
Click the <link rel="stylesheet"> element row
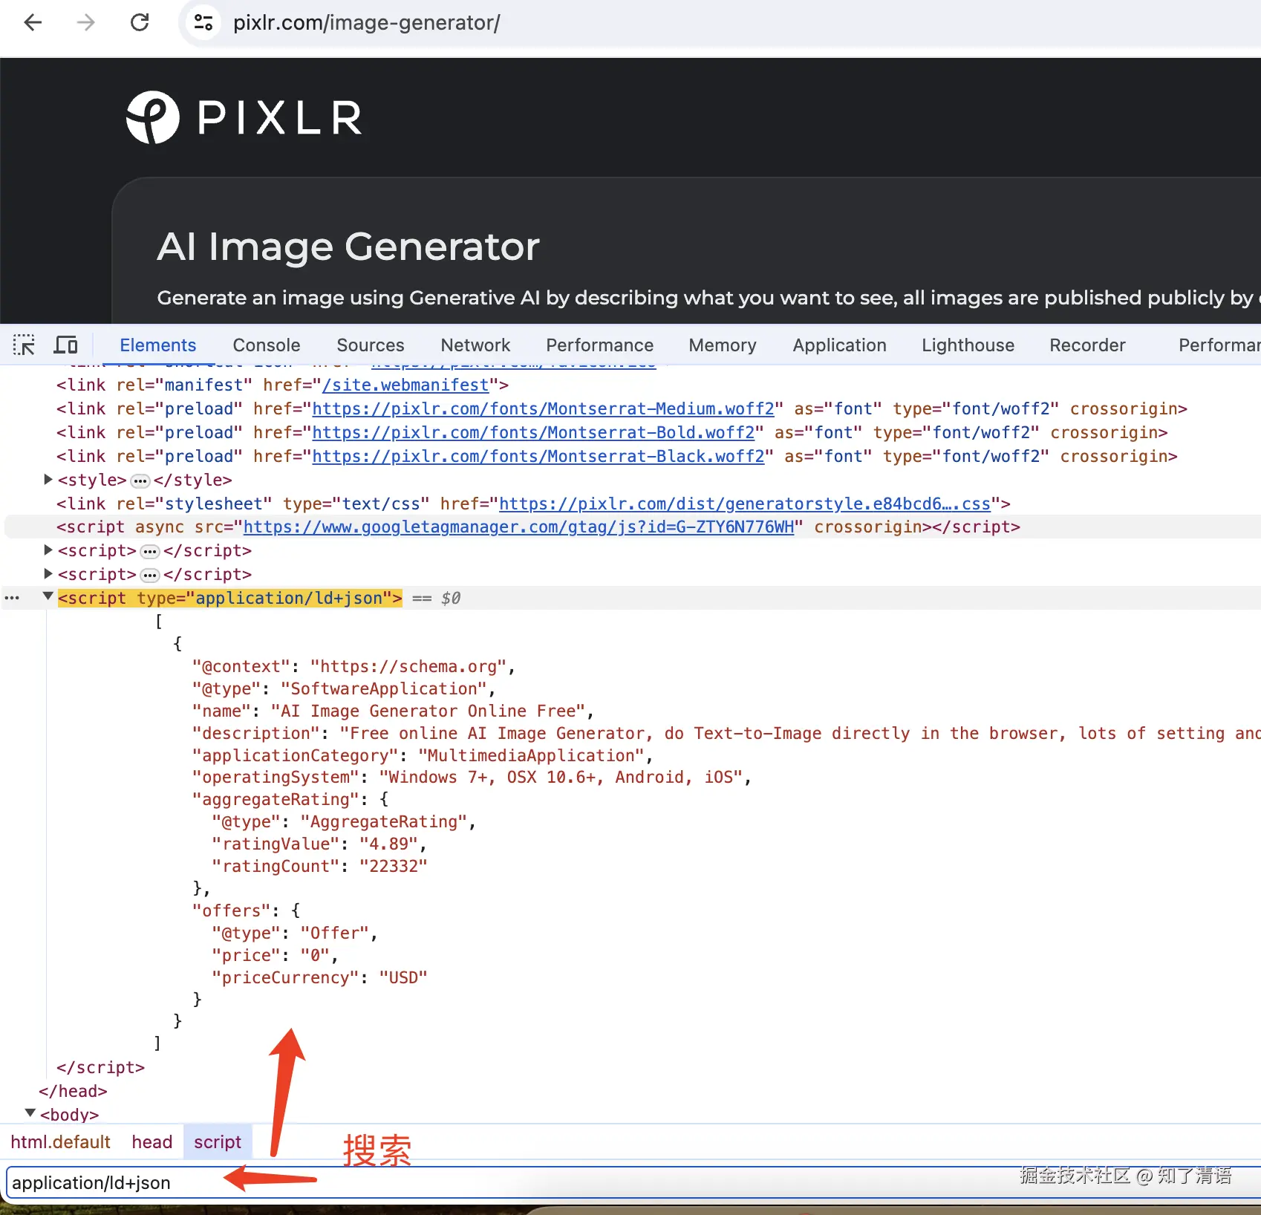[533, 504]
